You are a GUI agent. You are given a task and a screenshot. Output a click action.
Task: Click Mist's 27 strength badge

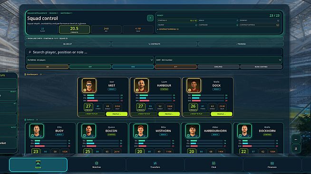point(88,107)
